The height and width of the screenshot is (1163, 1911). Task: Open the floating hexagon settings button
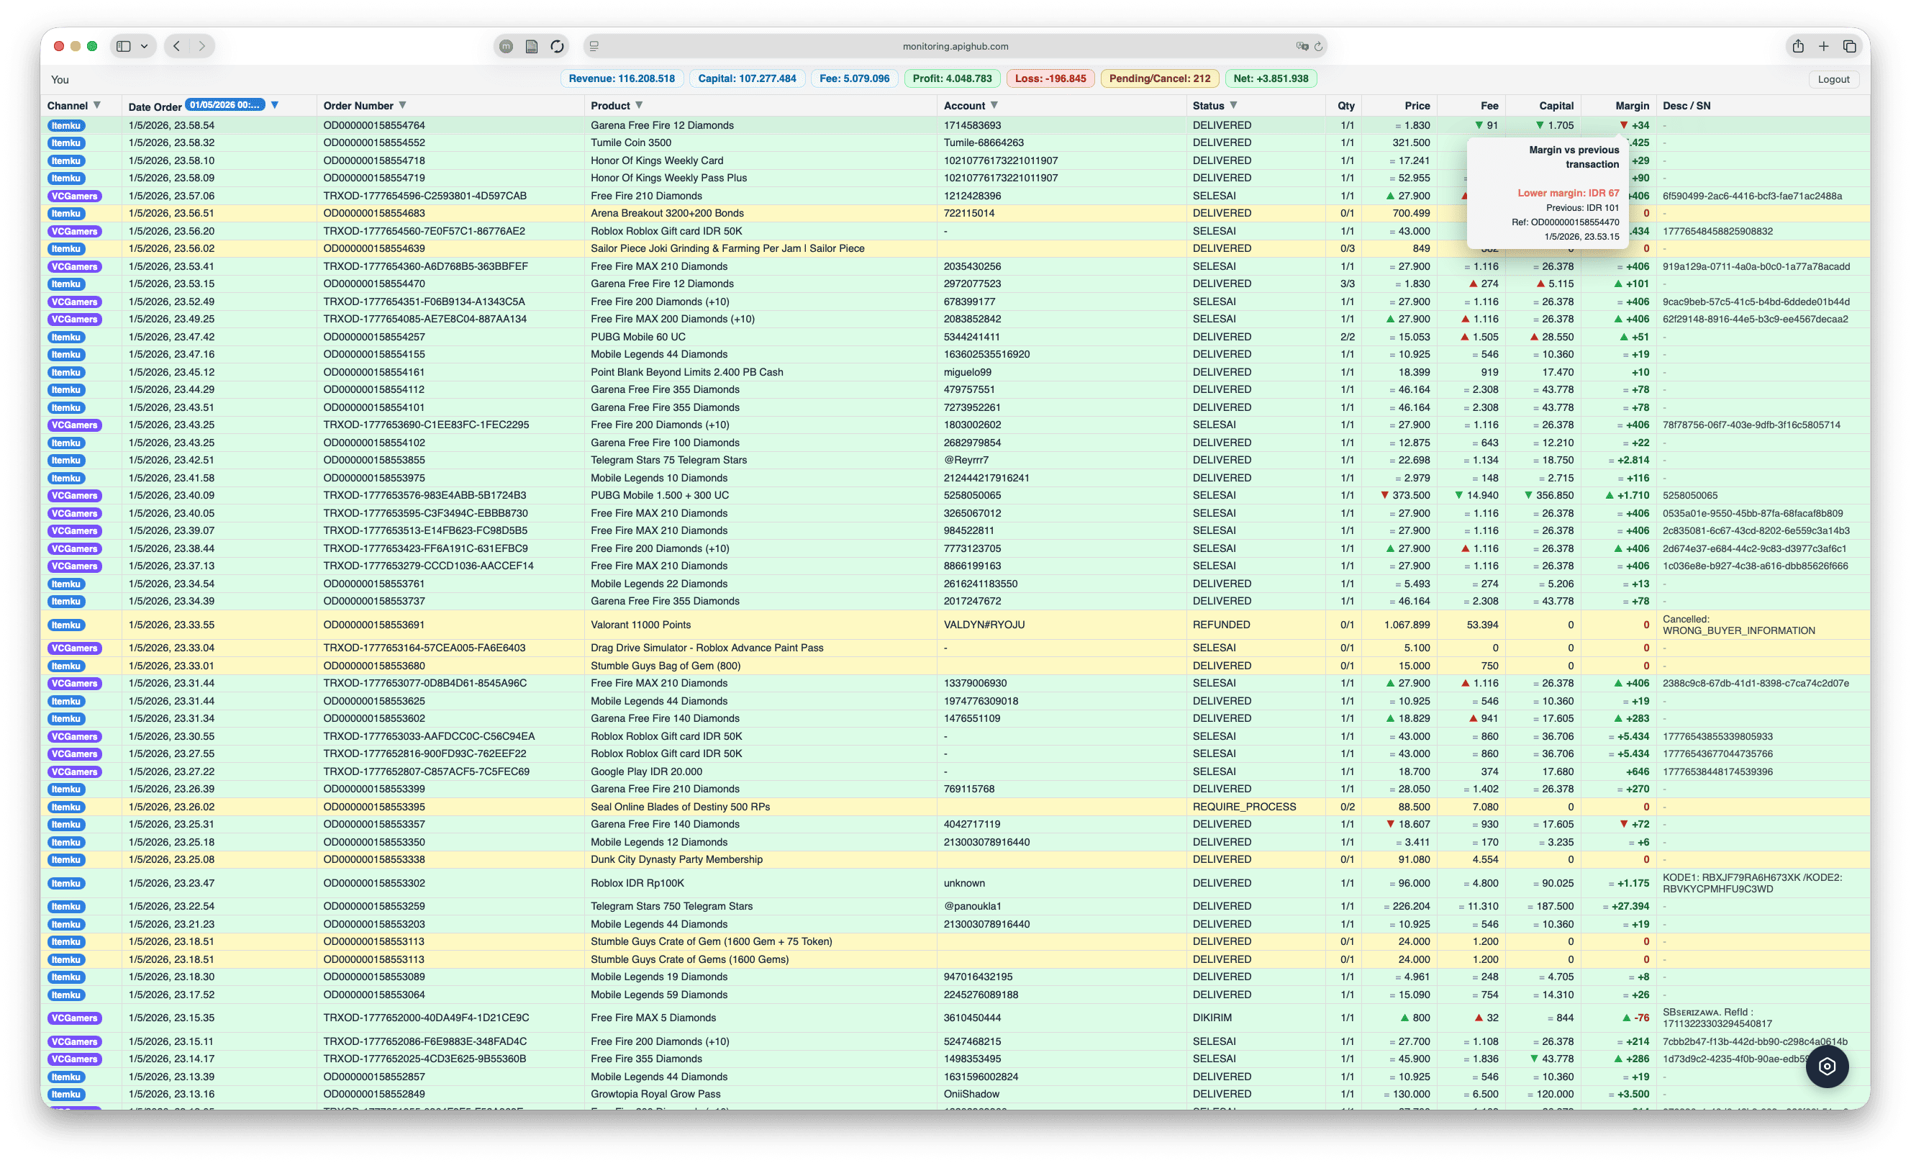point(1827,1066)
